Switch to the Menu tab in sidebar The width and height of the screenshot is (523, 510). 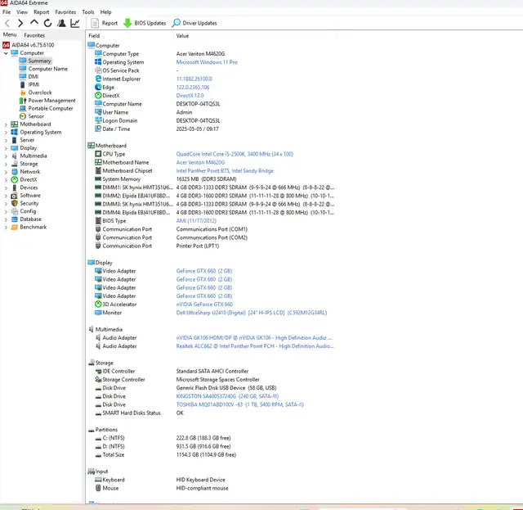[10, 34]
